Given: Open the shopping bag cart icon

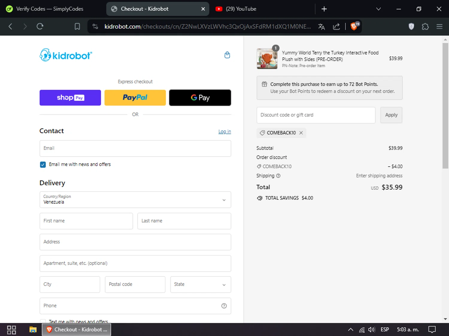Looking at the screenshot, I should click(227, 55).
